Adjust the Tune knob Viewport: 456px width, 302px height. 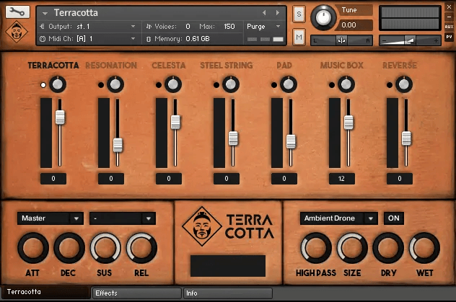pos(323,17)
